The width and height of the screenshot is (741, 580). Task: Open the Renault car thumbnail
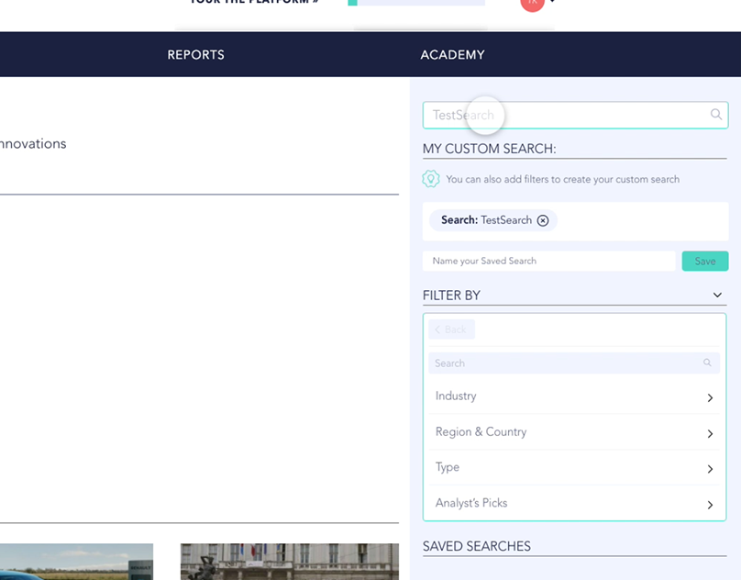point(76,562)
